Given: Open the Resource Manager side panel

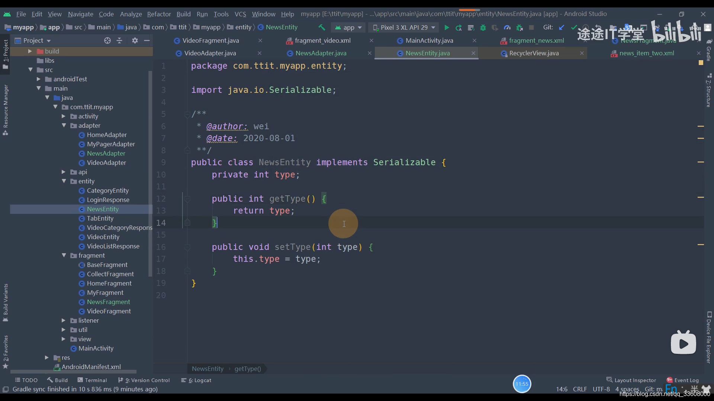Looking at the screenshot, I should pos(5,110).
